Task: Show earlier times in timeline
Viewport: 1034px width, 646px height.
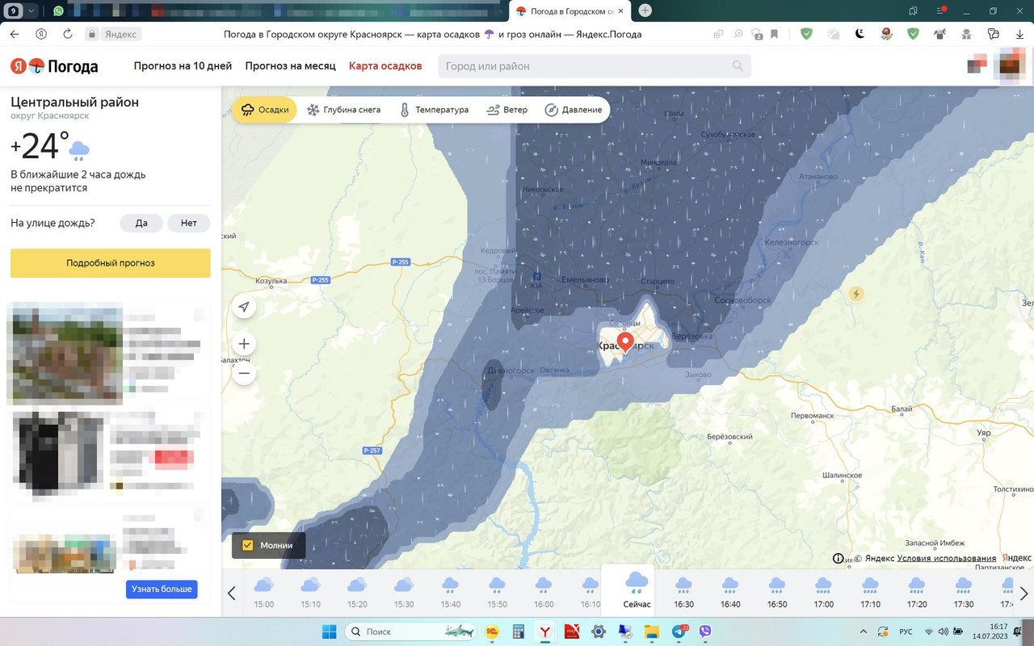Action: 232,594
